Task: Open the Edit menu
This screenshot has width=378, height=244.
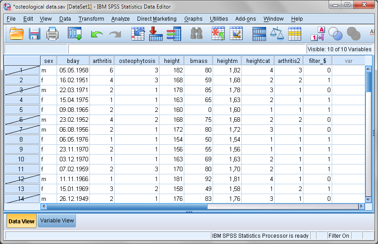Action: 28,19
